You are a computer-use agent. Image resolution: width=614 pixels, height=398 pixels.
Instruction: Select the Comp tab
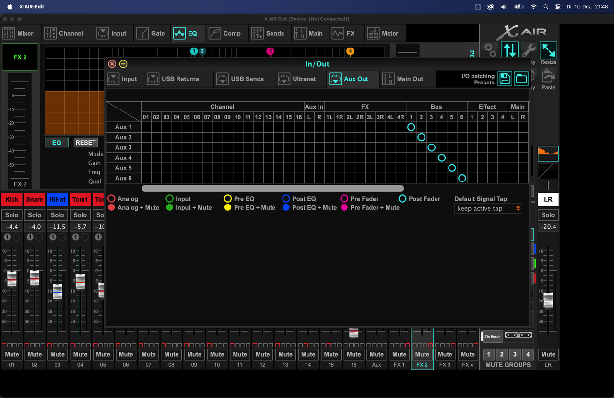(x=225, y=33)
